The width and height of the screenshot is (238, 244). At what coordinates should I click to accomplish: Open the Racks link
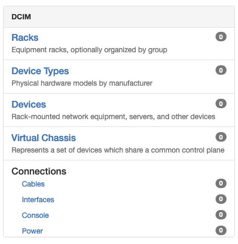pyautogui.click(x=25, y=38)
